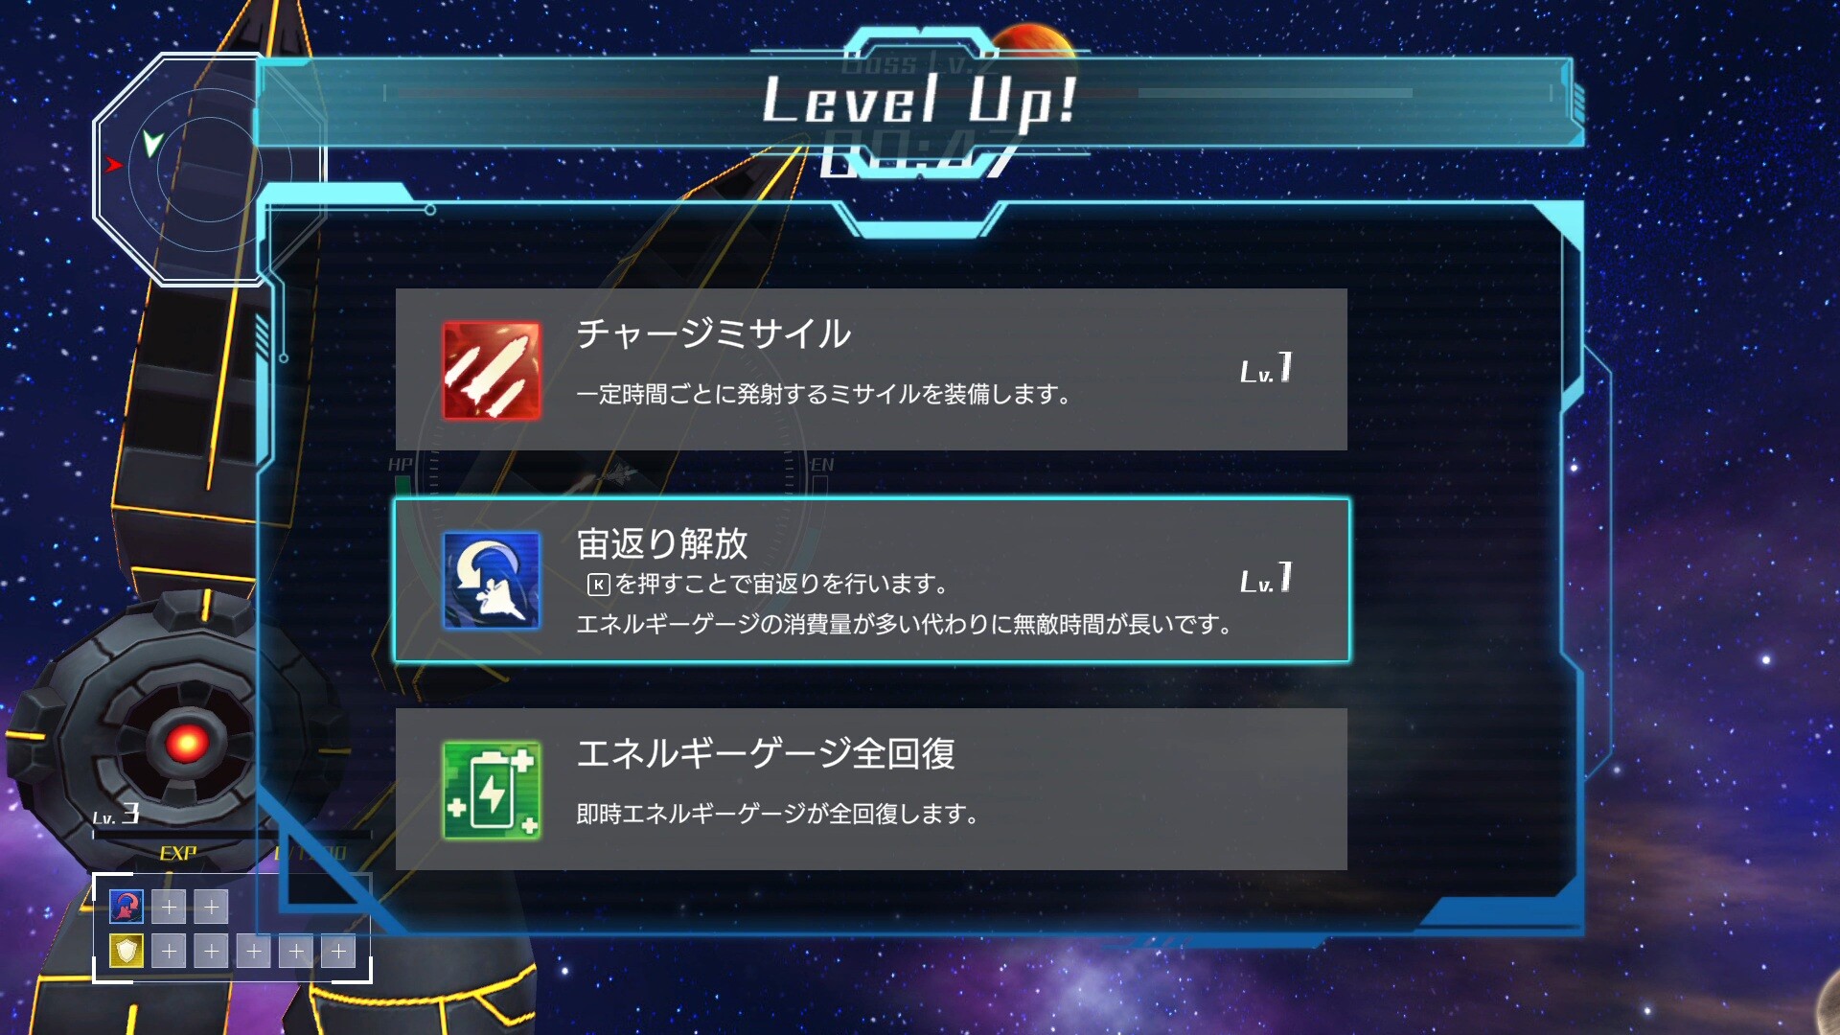1840x1035 pixels.
Task: Click the EXP progress bar
Action: [x=230, y=835]
